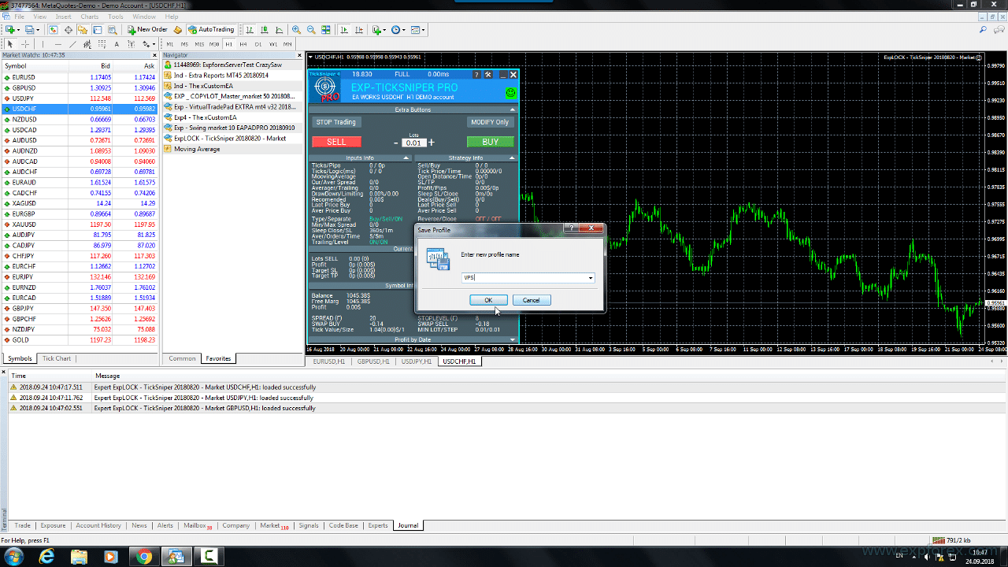Select the Text 'A' drawing tool
This screenshot has height=567, width=1008.
117,44
